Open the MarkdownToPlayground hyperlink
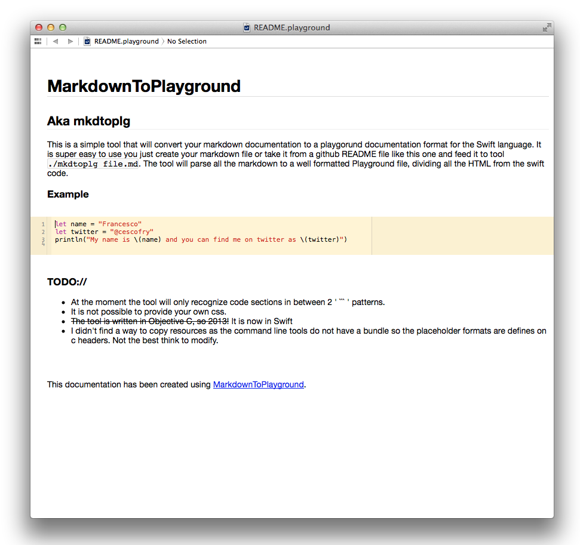Screen dimensions: 580x545 click(x=258, y=384)
